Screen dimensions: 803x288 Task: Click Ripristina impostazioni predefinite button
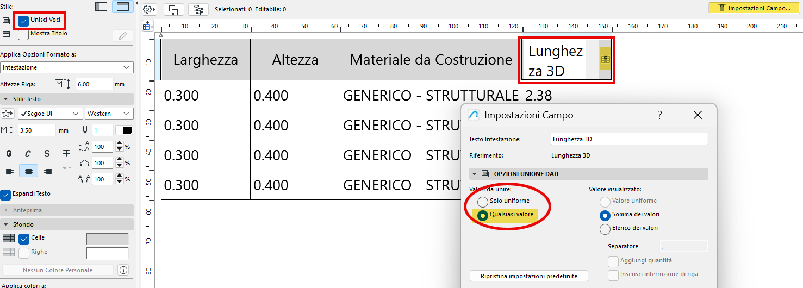528,276
